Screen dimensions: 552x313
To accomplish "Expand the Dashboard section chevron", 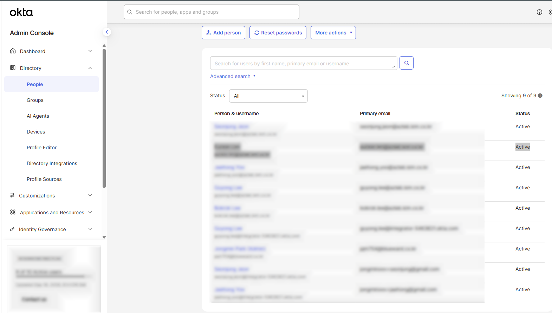I will tap(90, 51).
